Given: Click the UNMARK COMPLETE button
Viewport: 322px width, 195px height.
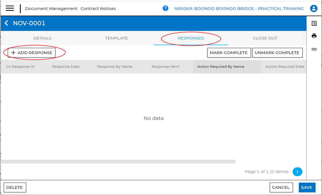Looking at the screenshot, I should point(277,53).
